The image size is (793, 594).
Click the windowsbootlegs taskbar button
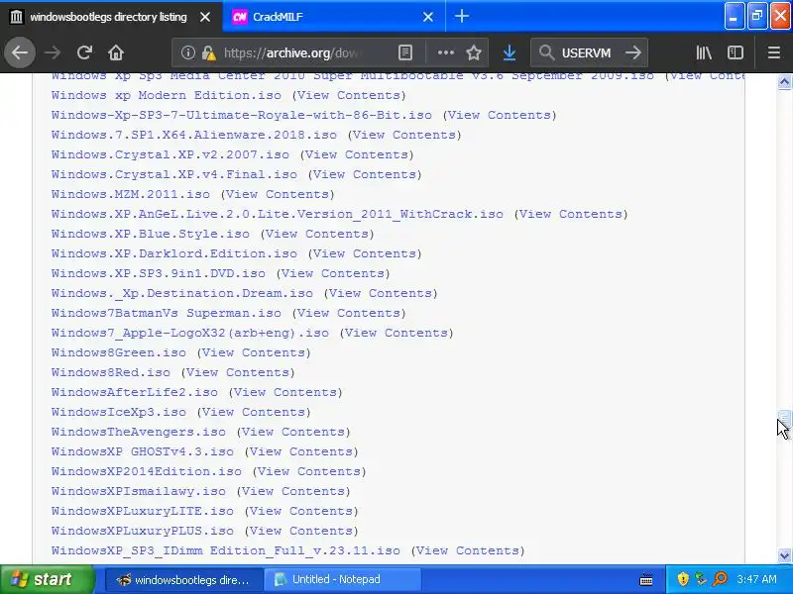(x=184, y=579)
